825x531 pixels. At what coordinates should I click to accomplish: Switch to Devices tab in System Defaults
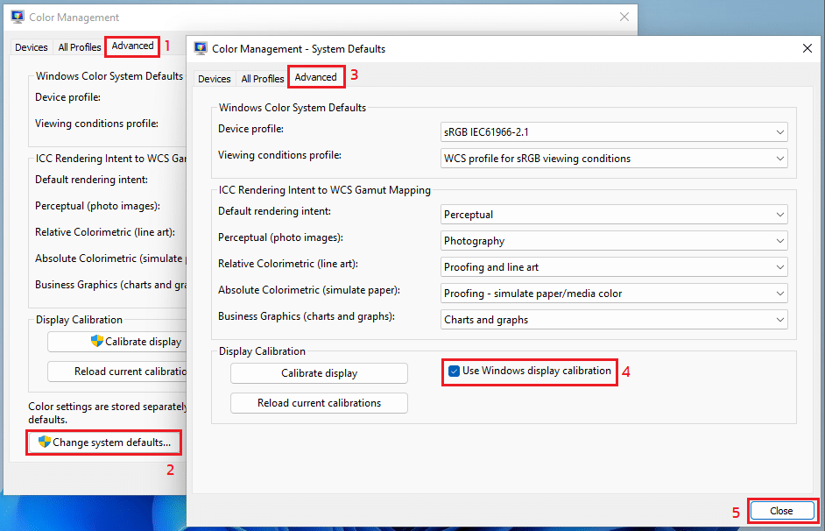tap(215, 78)
